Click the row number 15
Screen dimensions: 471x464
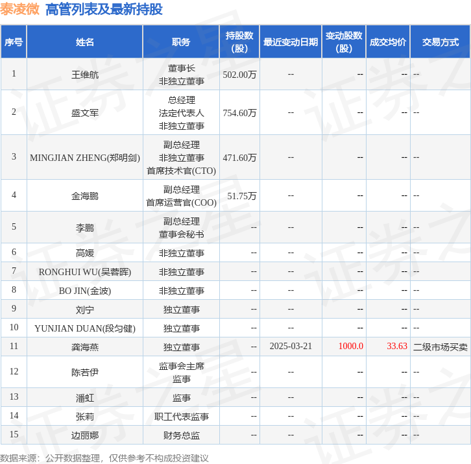click(x=14, y=435)
